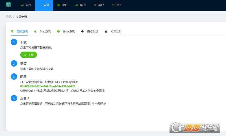
Task: Click the line mentioning Ctrl + C复制网络ID
Action: [49, 82]
